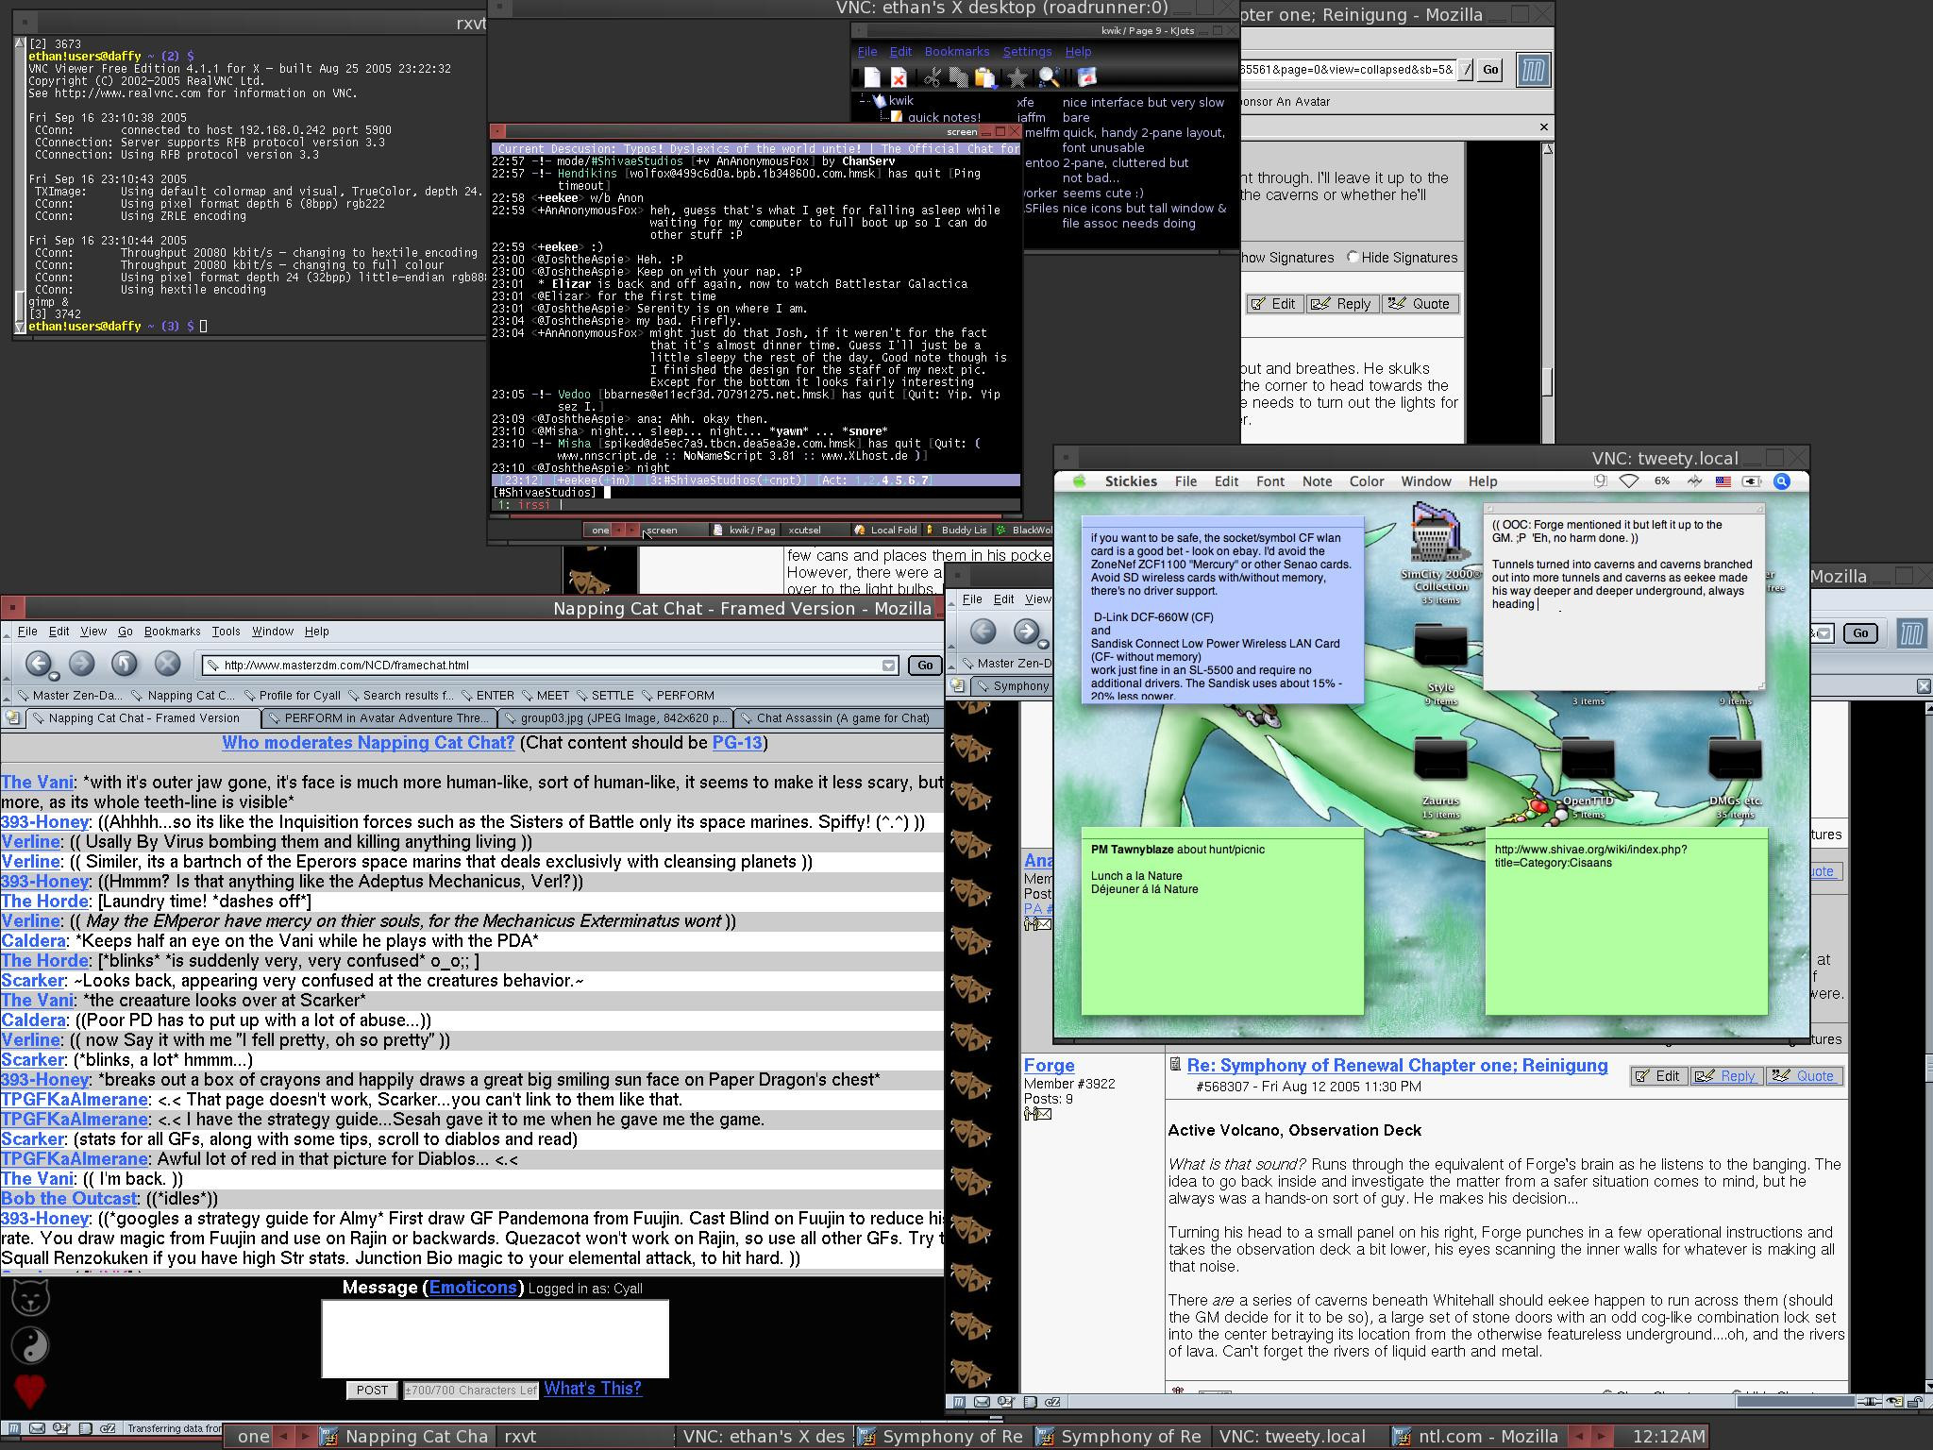This screenshot has height=1450, width=1933.
Task: Click Forward arrow in Napping Cat Chat browser
Action: tap(81, 664)
